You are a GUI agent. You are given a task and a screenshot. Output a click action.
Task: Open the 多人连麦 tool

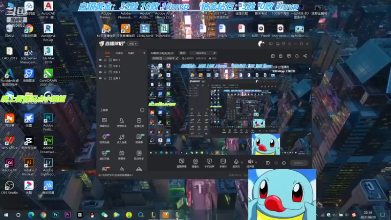click(121, 139)
